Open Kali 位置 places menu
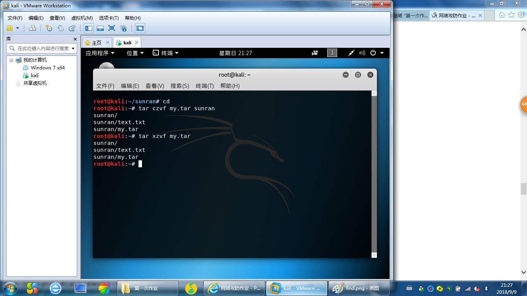This screenshot has height=296, width=527. coord(135,53)
